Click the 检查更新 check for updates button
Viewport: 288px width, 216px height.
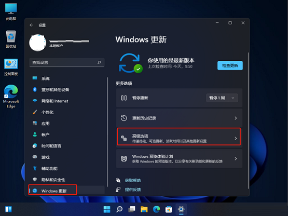230,65
